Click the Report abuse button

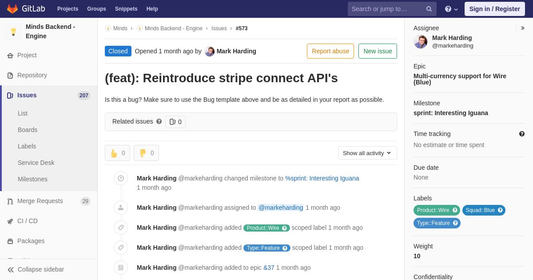(330, 51)
